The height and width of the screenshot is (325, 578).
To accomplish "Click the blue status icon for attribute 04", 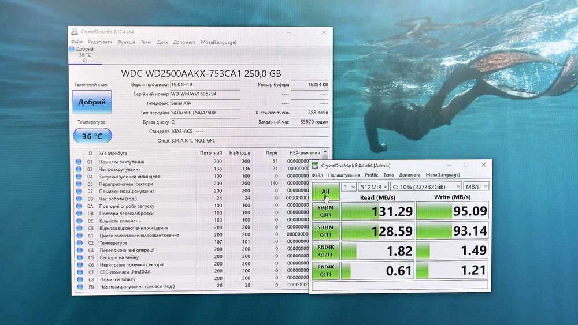I will pyautogui.click(x=79, y=176).
